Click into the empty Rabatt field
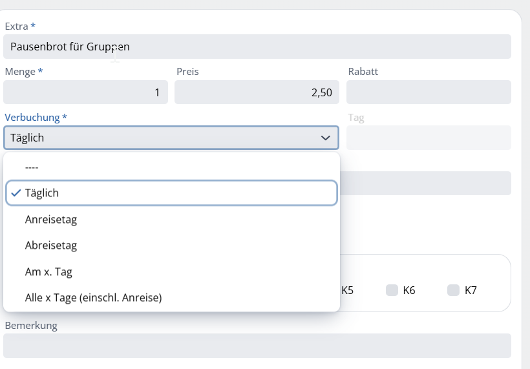The height and width of the screenshot is (369, 530). 429,92
